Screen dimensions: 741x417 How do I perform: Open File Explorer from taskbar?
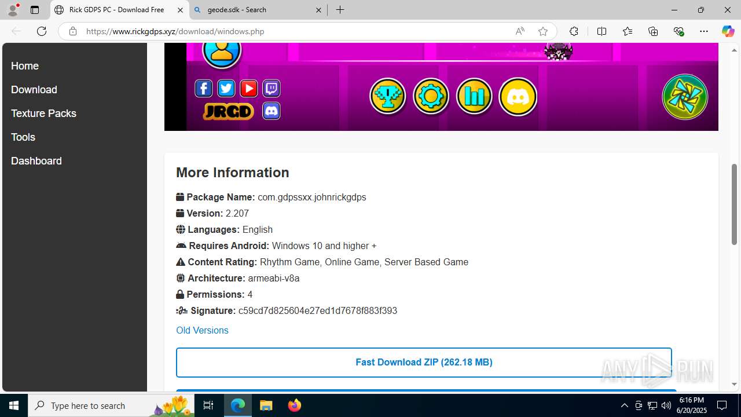(x=266, y=405)
